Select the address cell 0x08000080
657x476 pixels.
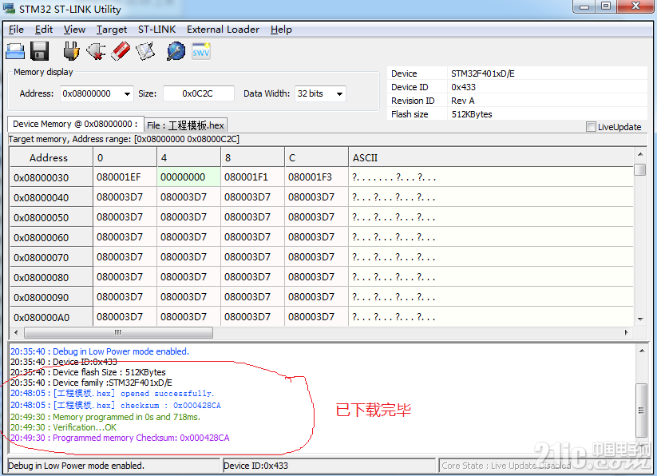pos(51,277)
